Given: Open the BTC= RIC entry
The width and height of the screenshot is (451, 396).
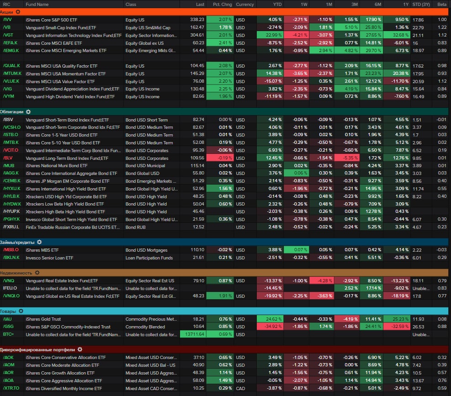Looking at the screenshot, I should (x=8, y=334).
